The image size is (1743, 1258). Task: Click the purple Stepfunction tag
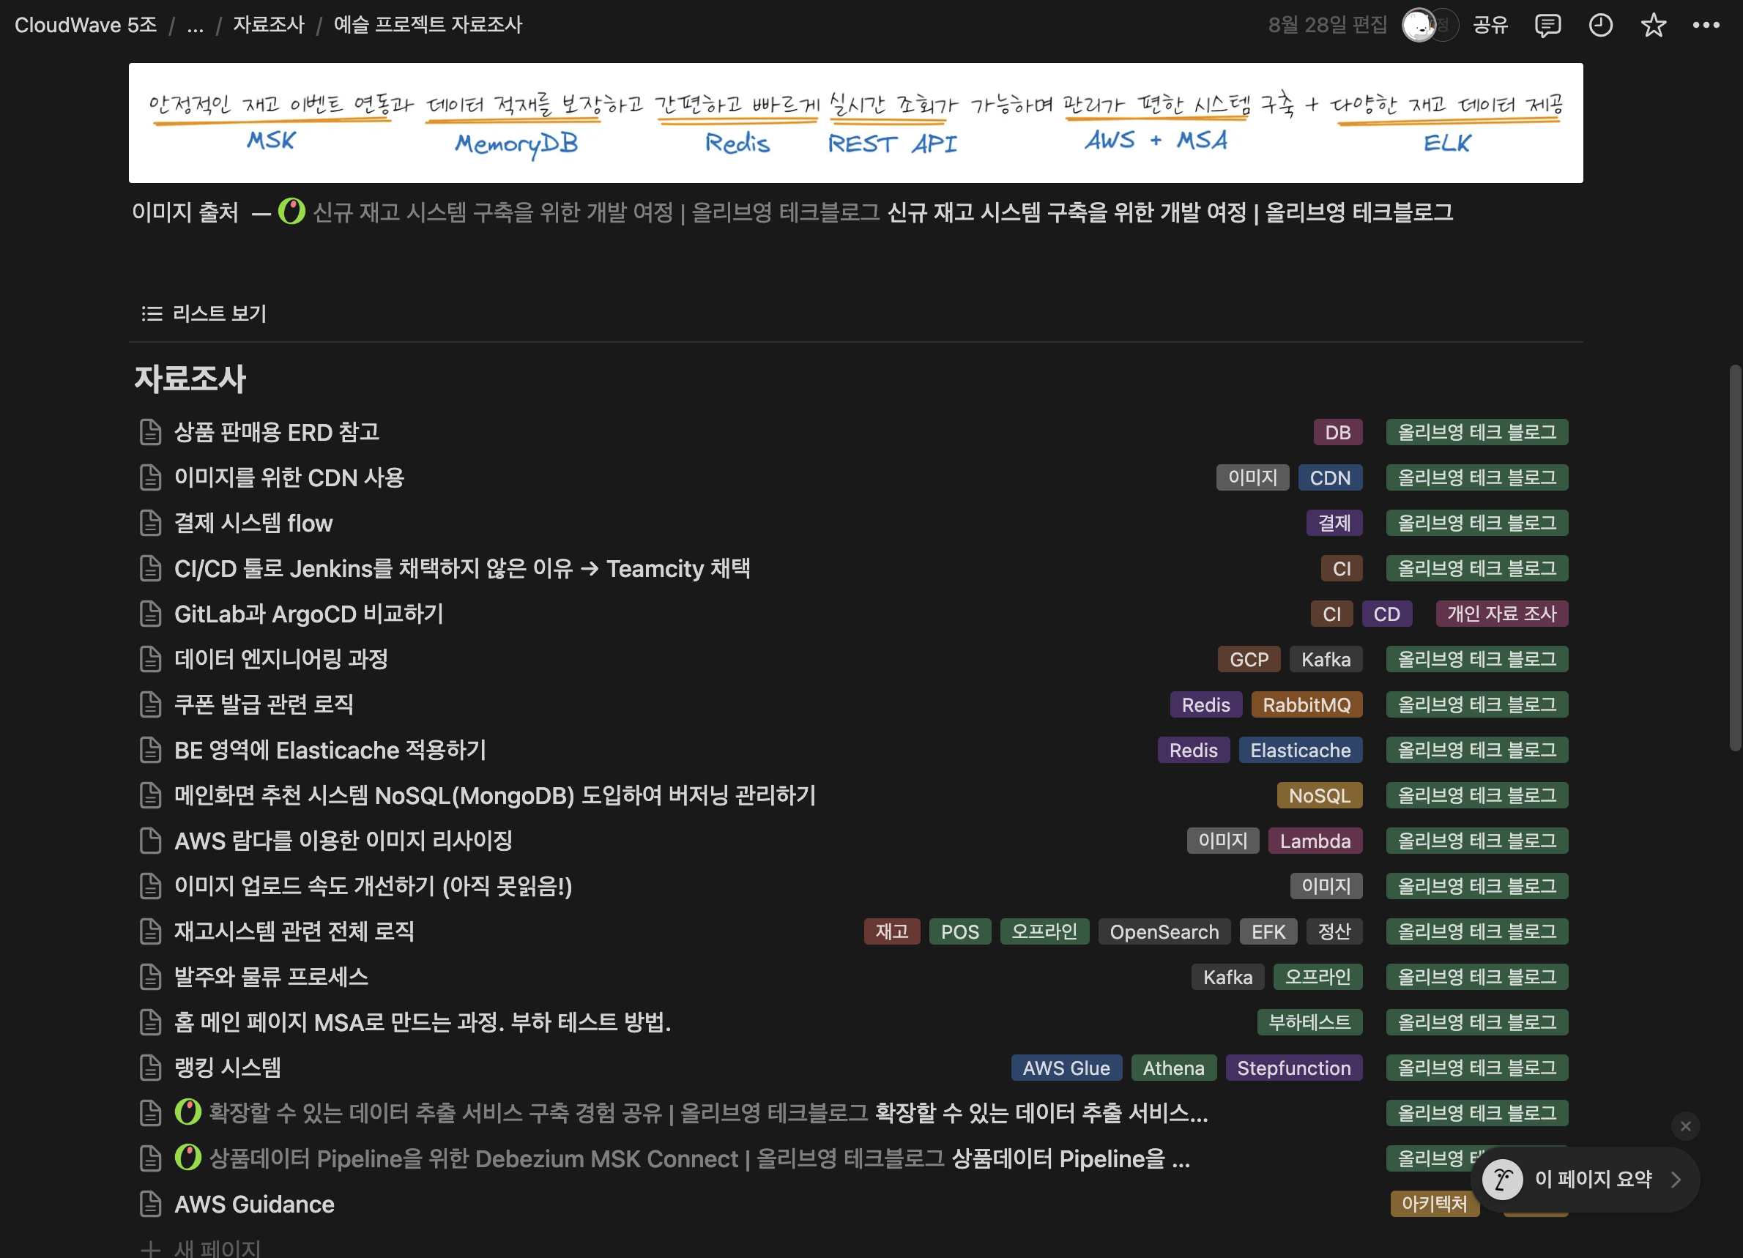pos(1293,1068)
